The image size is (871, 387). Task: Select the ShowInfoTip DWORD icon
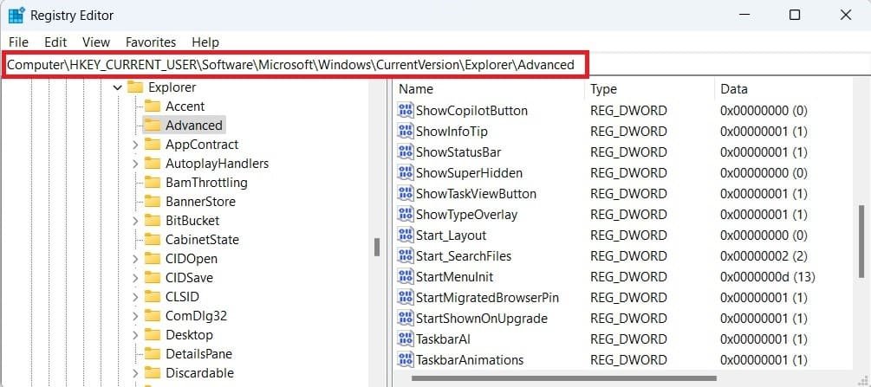pos(406,131)
